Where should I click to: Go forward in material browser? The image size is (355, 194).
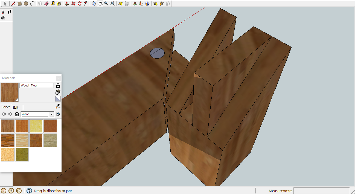[10, 114]
